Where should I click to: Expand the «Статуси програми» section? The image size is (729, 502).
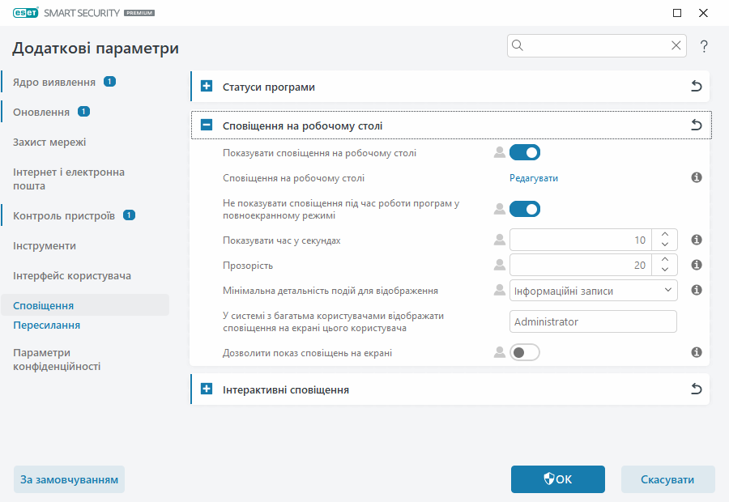[x=205, y=86]
